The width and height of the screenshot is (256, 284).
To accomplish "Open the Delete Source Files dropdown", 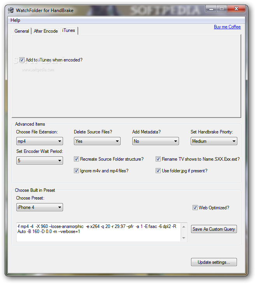I will pyautogui.click(x=97, y=141).
